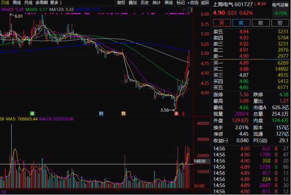
Task: Click the R badge beside stock code
Action: (x=259, y=3)
